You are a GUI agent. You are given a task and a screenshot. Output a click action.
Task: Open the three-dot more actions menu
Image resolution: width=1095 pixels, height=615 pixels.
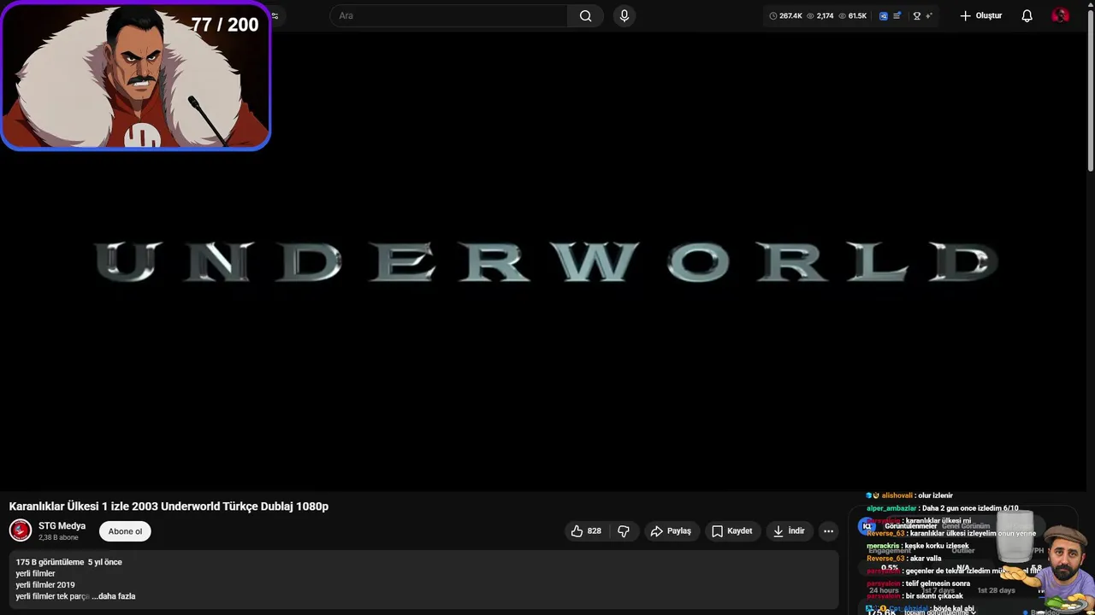coord(828,531)
